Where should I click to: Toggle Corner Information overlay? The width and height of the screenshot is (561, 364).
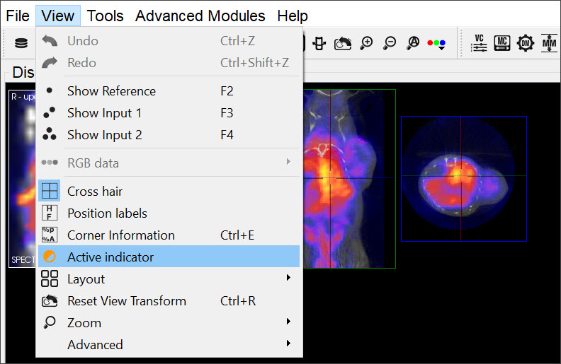coord(120,235)
